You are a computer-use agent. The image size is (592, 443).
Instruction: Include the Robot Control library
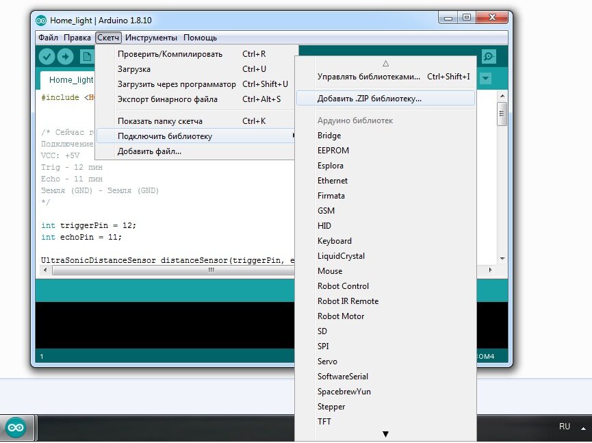coord(385,286)
